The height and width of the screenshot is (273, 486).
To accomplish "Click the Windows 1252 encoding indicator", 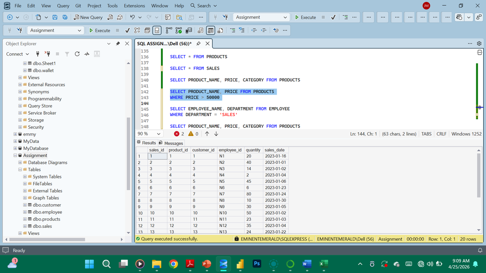I will coord(466,134).
